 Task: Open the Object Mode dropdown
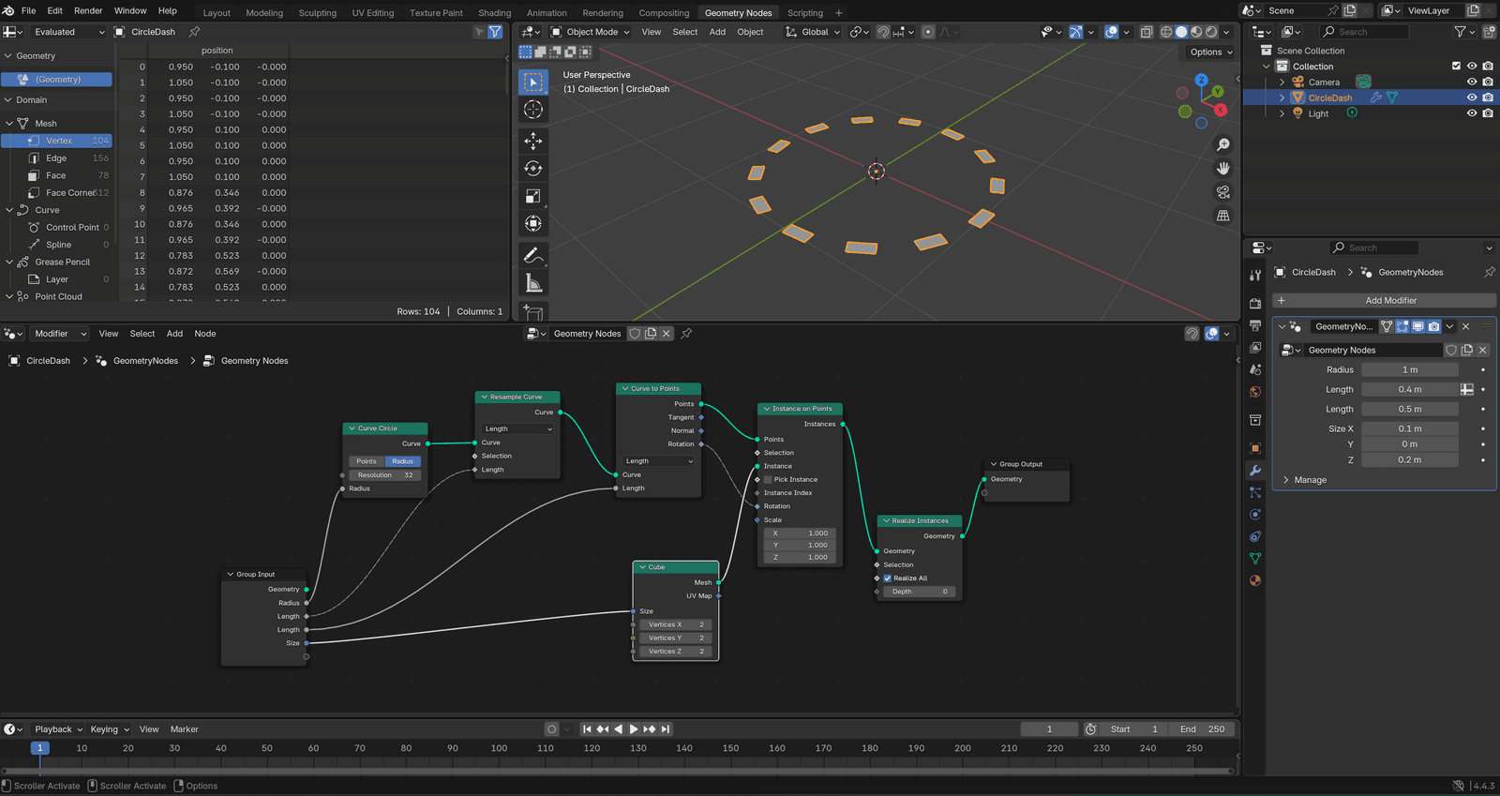(x=590, y=32)
